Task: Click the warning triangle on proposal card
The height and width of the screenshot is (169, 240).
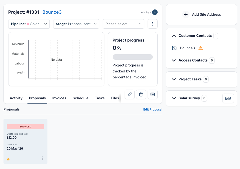Action: point(8,159)
